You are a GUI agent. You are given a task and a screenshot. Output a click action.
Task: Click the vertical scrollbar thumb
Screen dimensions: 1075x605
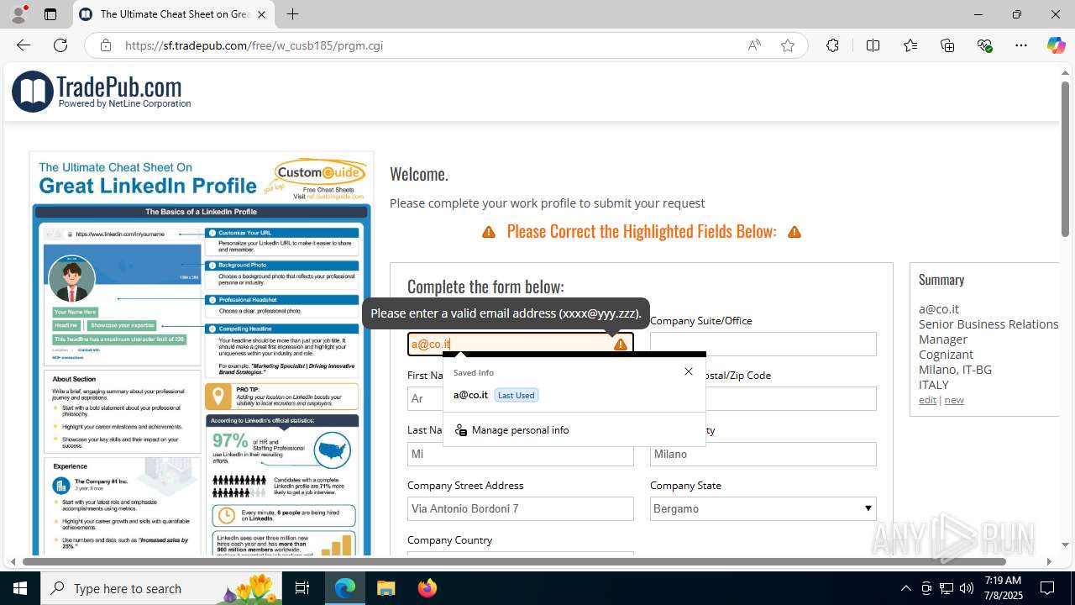click(1065, 158)
